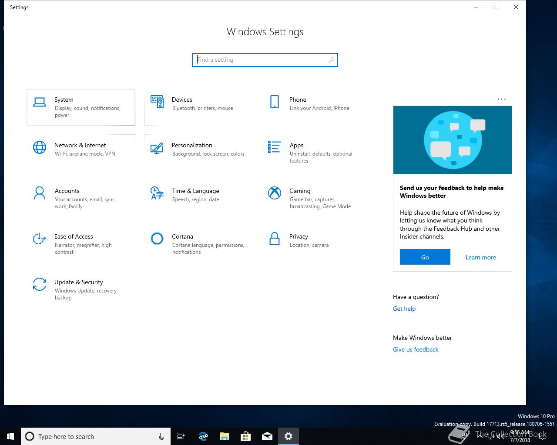
Task: Open the Time & Language icon
Action: click(x=157, y=193)
